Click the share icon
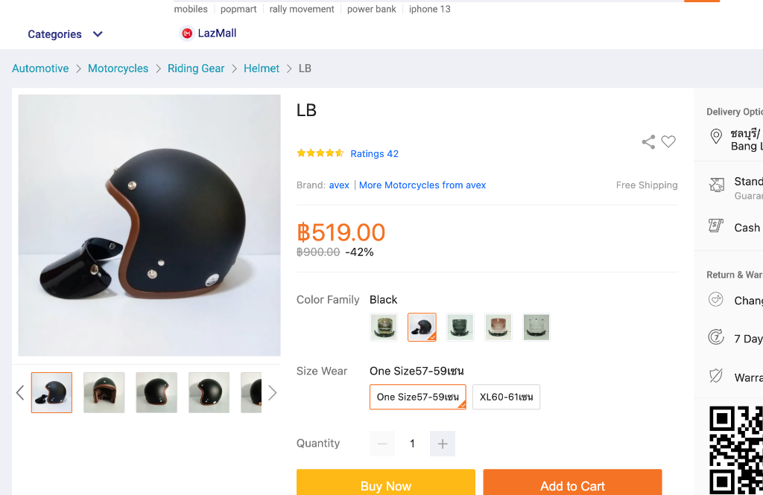Screen dimensions: 763x495 tap(648, 141)
